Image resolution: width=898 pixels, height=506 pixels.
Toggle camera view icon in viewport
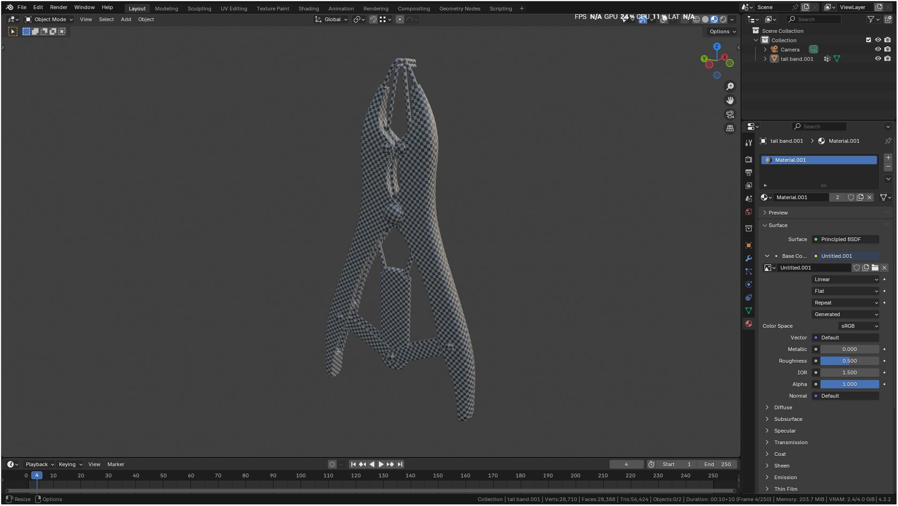(730, 114)
